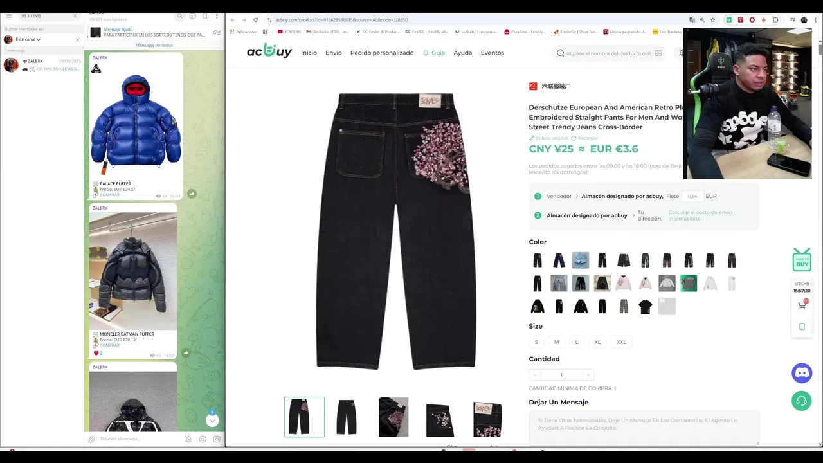Open the shopping cart icon
Image resolution: width=823 pixels, height=463 pixels.
tap(802, 305)
